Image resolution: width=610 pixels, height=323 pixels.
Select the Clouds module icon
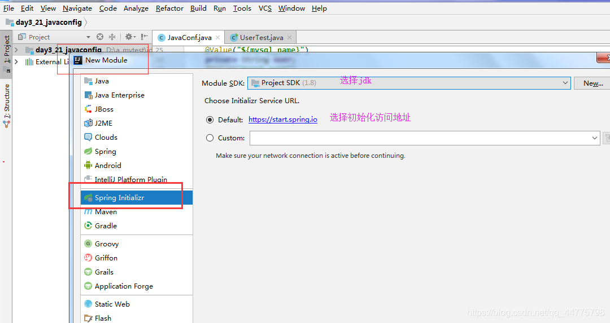point(88,137)
